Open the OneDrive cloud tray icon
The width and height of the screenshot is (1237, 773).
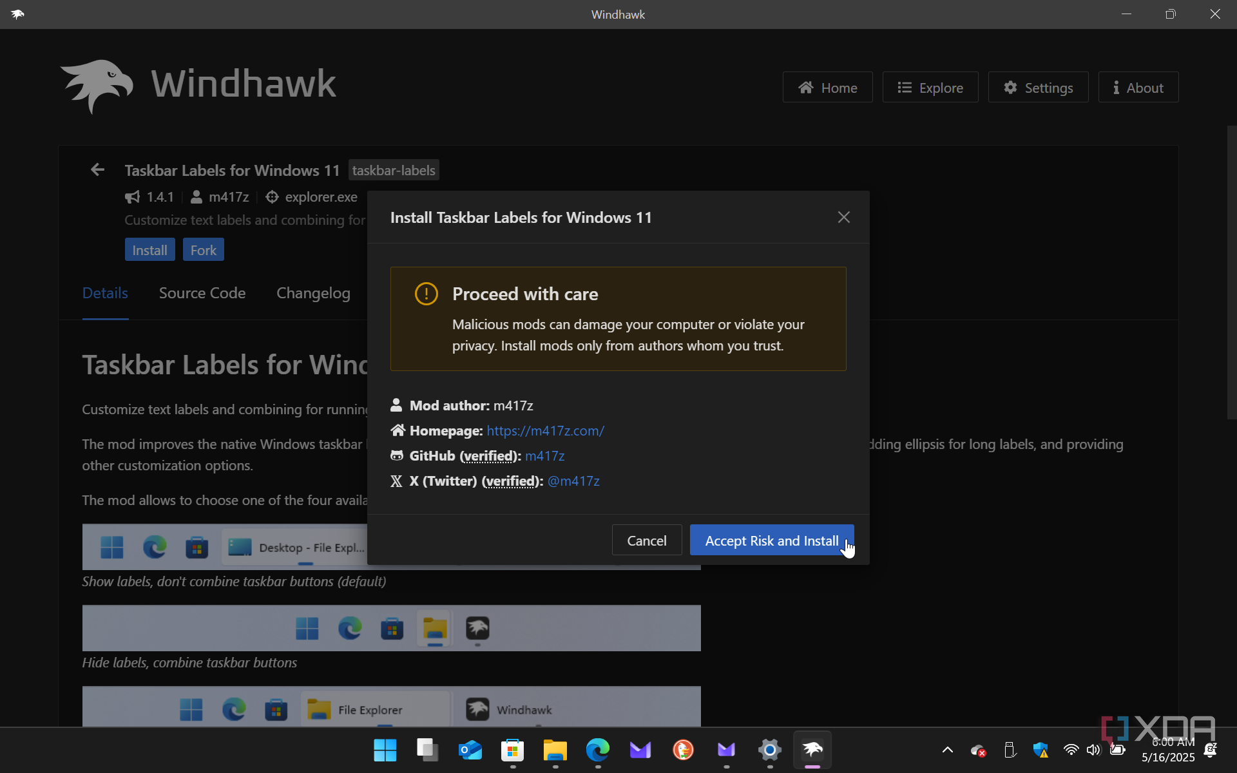tap(978, 750)
